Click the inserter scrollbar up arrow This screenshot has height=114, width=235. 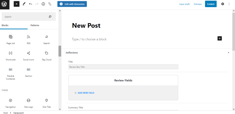tap(60, 10)
